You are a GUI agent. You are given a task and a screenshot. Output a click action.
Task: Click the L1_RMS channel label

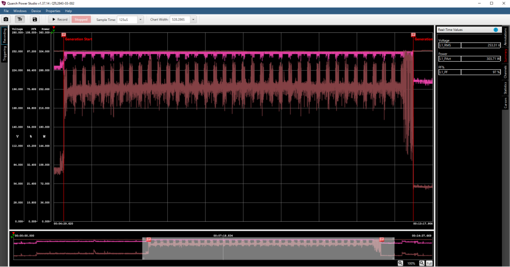[x=450, y=45]
